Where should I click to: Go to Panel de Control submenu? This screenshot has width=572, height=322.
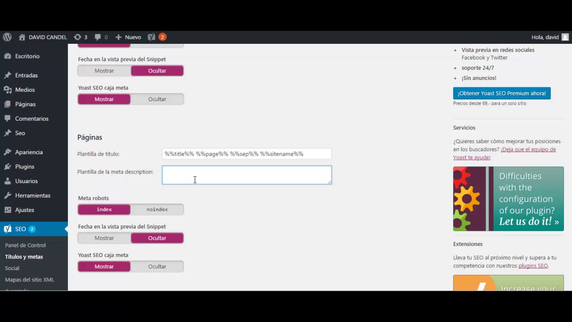(x=25, y=245)
